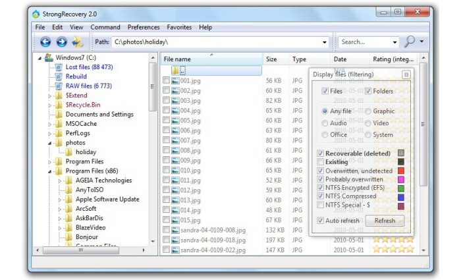Expand the Documents and Settings folder
The width and height of the screenshot is (461, 280).
pyautogui.click(x=49, y=115)
